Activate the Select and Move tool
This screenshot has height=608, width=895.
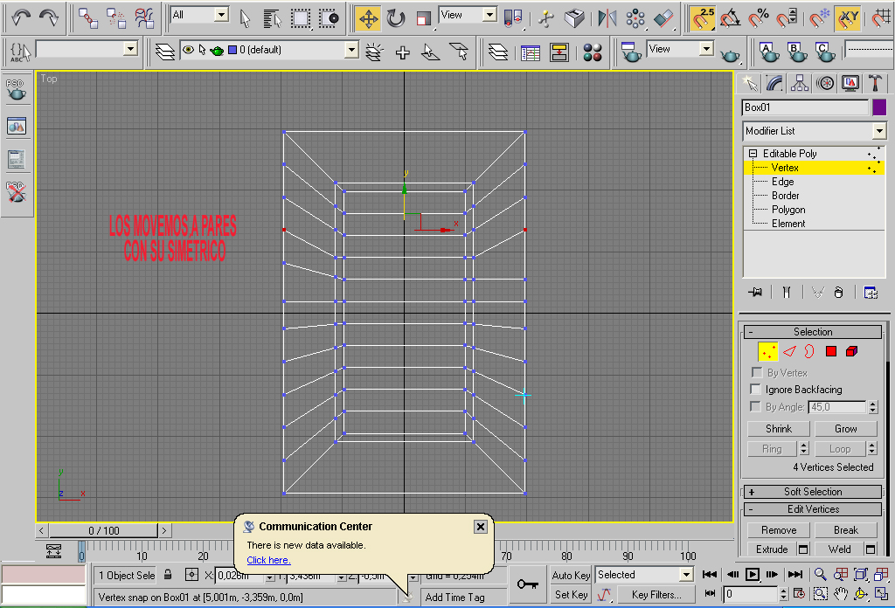click(368, 17)
